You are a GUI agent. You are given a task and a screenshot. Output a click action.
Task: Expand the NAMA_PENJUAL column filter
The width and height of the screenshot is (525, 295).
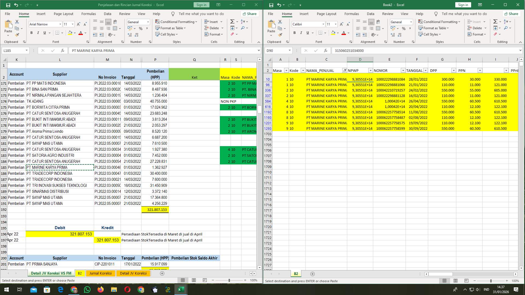click(345, 70)
